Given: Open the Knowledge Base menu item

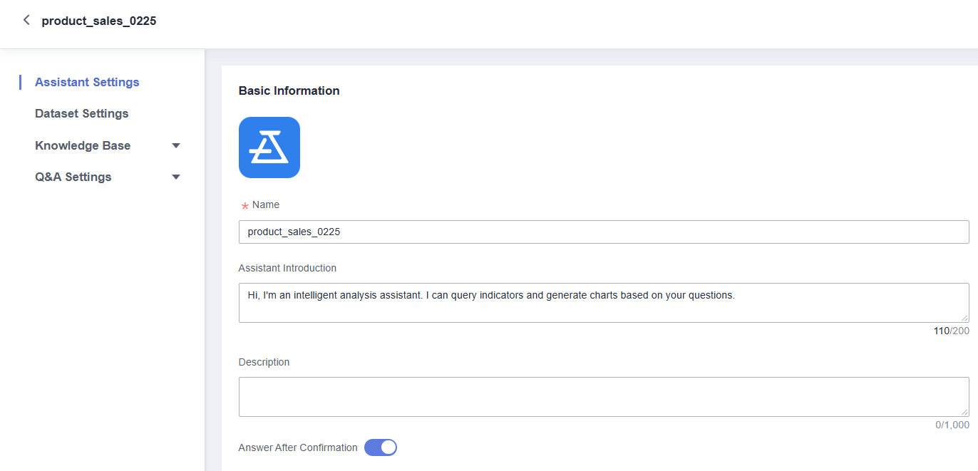Looking at the screenshot, I should click(83, 145).
